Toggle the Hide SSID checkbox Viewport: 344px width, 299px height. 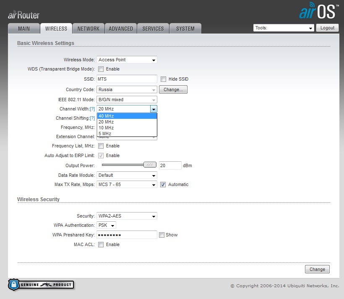164,79
